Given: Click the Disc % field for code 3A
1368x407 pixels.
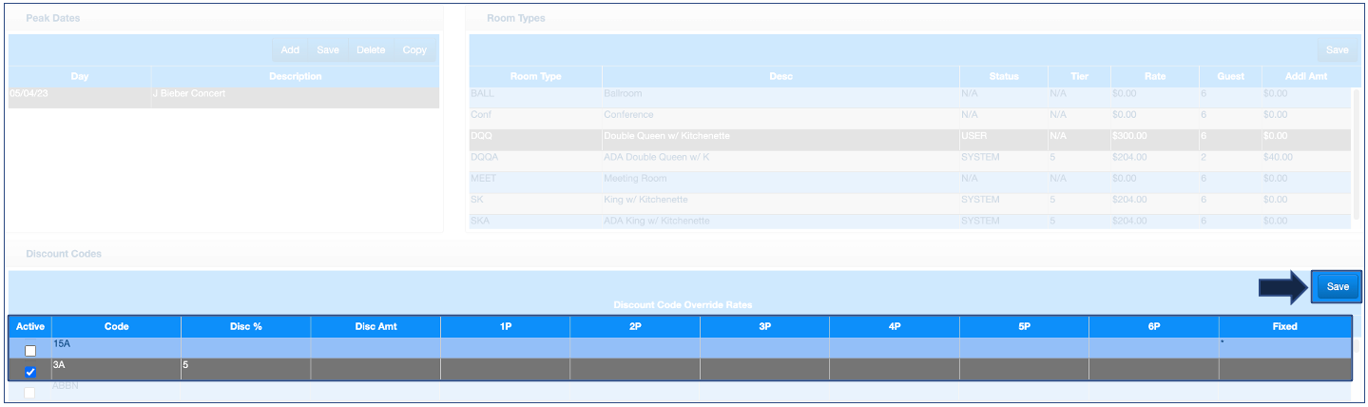Looking at the screenshot, I should click(x=245, y=369).
